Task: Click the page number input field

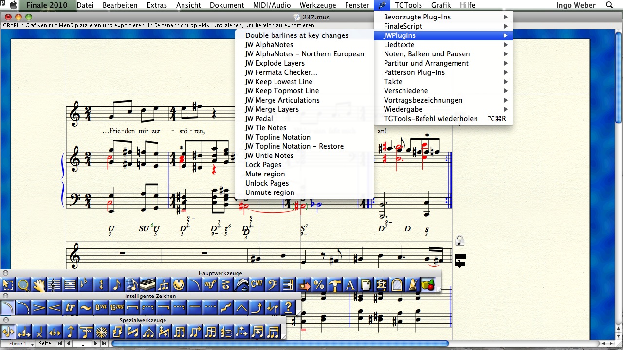Action: [x=82, y=344]
